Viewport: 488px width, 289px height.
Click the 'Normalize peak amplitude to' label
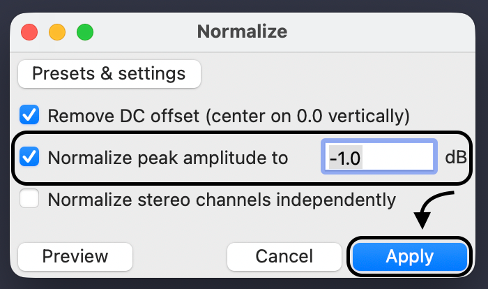(x=167, y=158)
